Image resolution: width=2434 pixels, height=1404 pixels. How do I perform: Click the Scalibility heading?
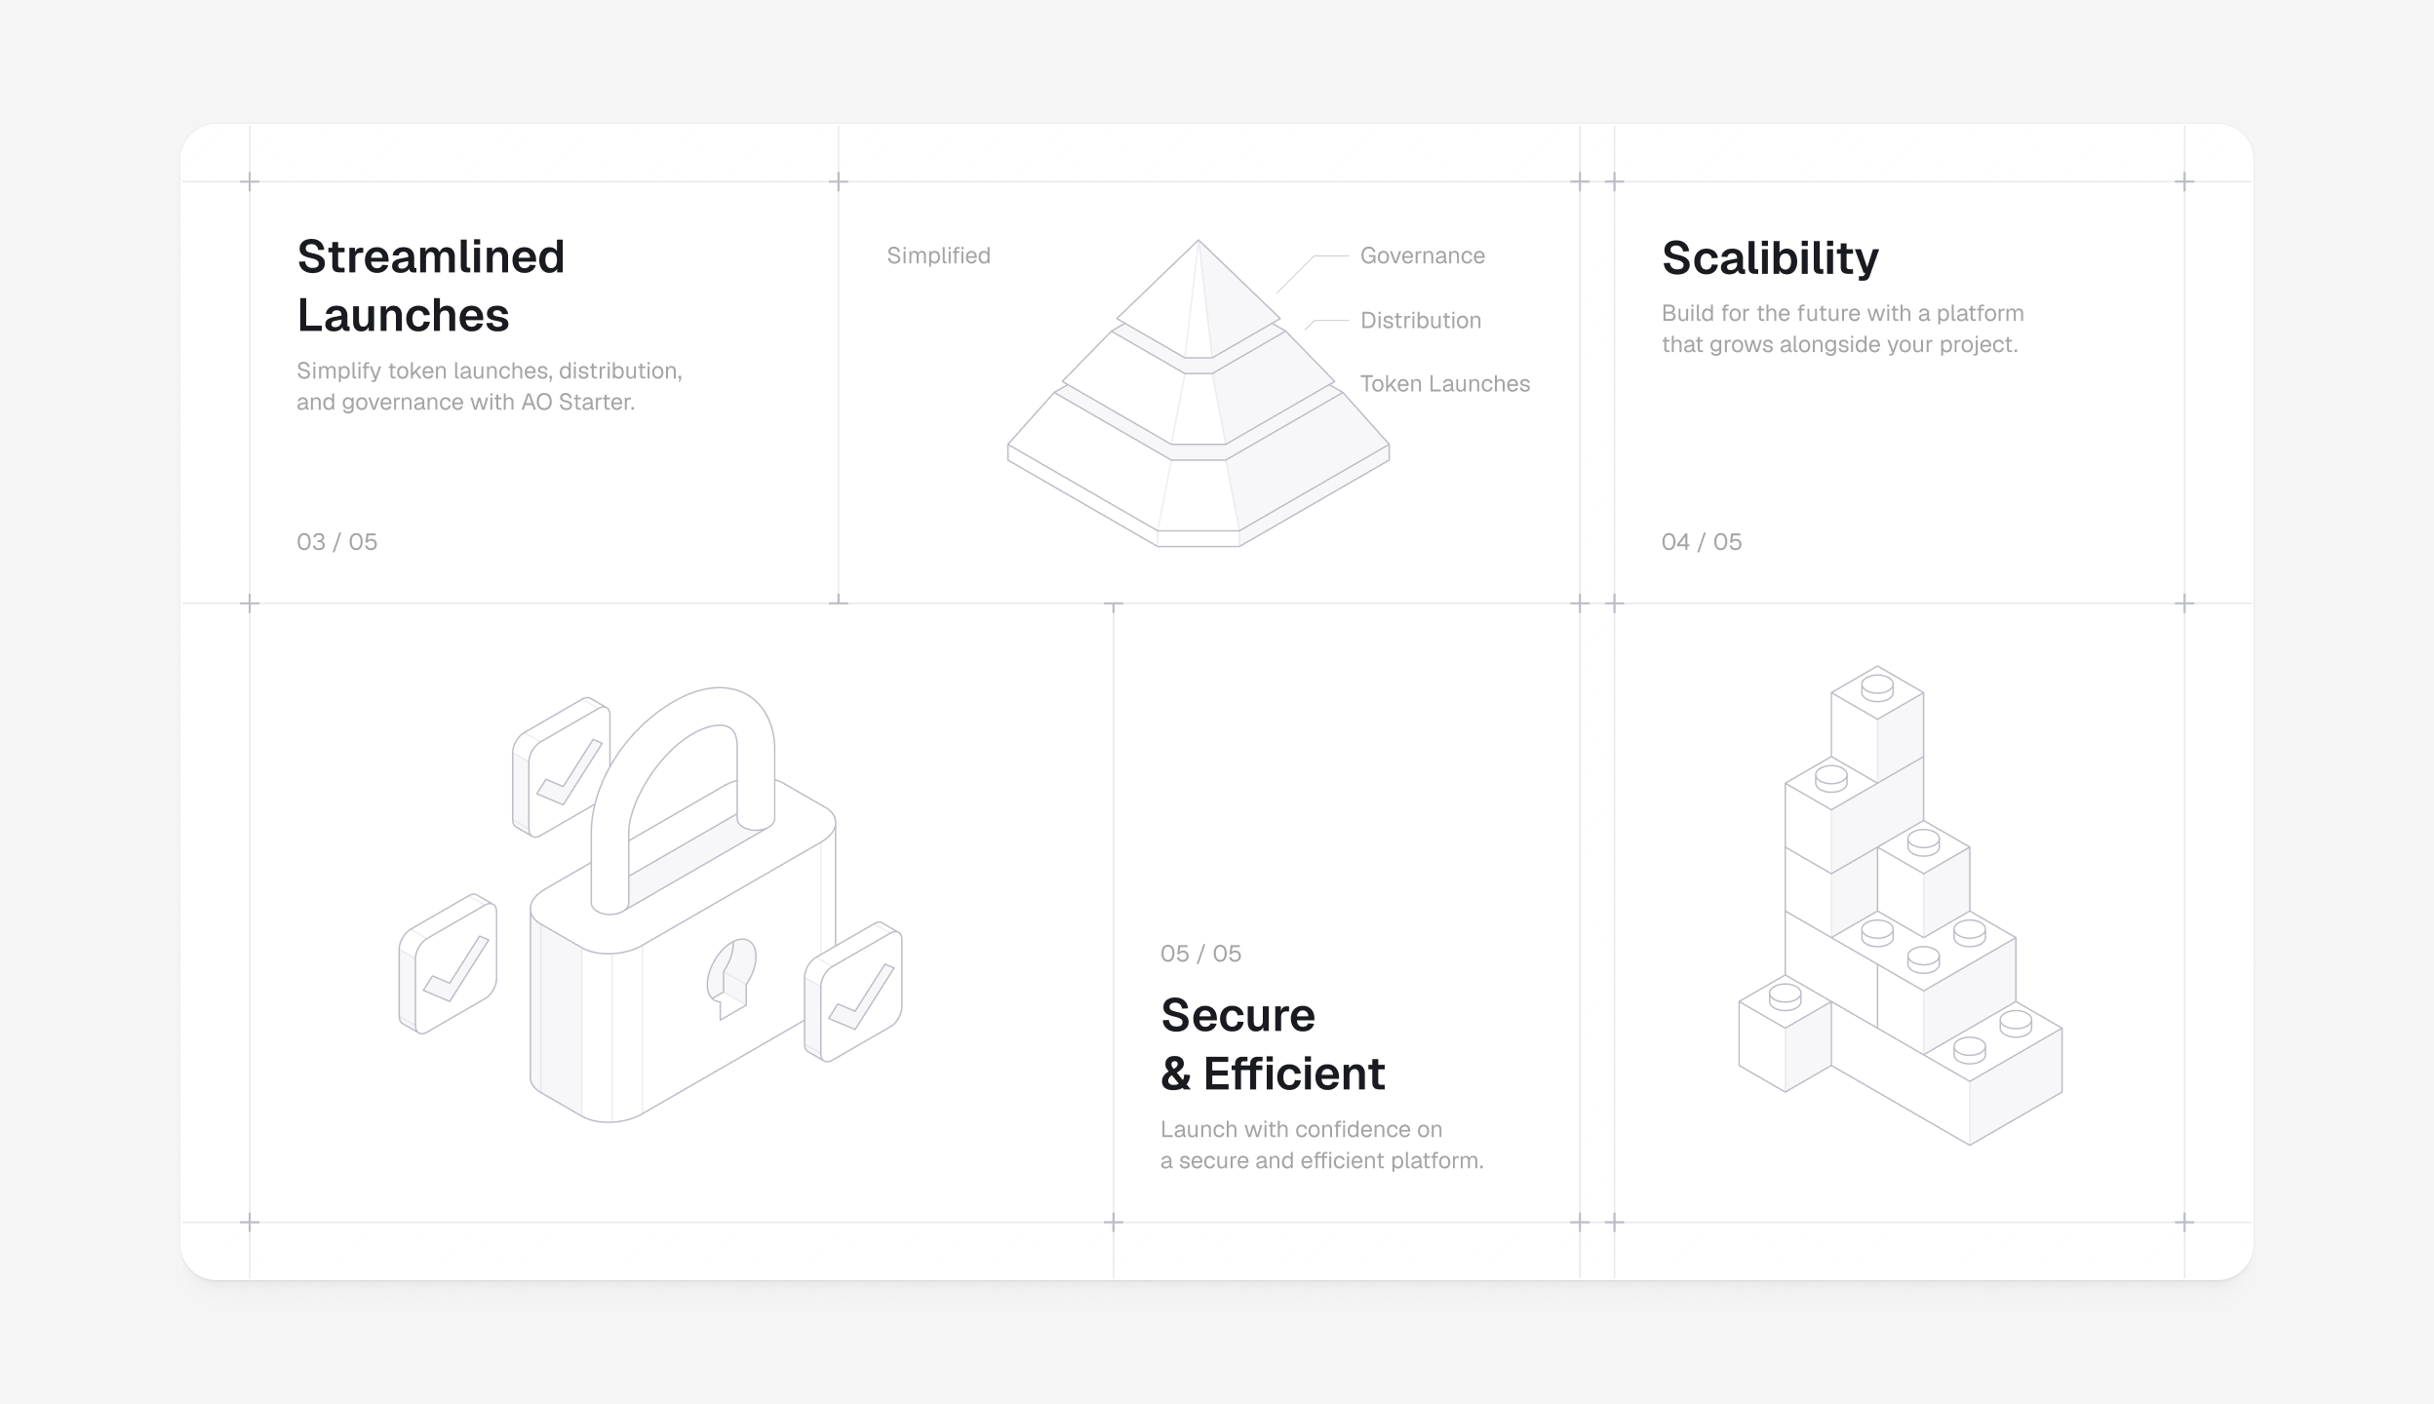[1769, 258]
